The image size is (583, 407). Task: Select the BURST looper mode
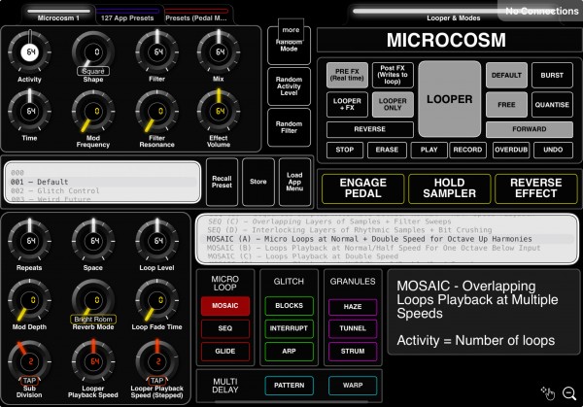(x=552, y=75)
